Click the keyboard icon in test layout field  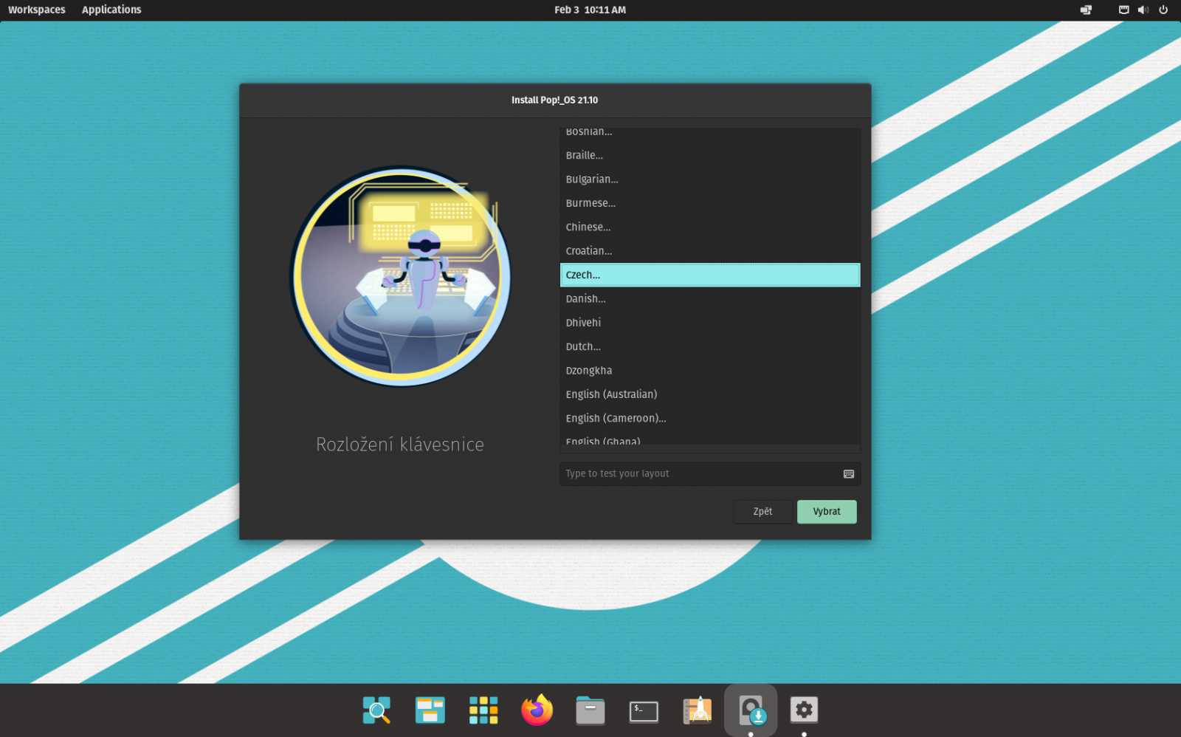849,474
